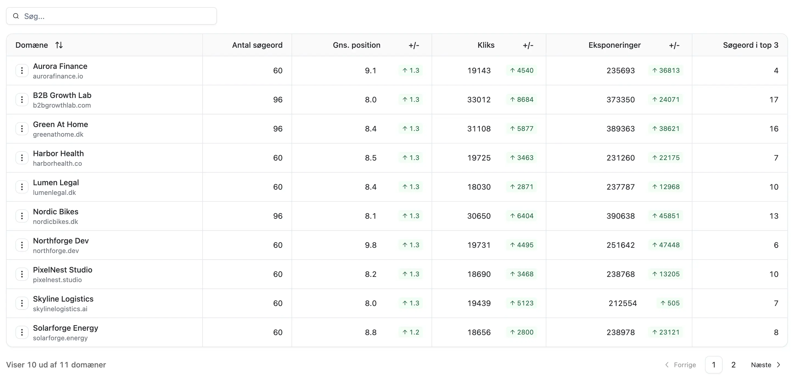The image size is (800, 382).
Task: Click the Søg search input field
Action: [x=112, y=16]
